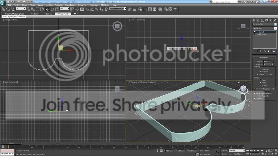
Task: Select the Morph capping radio button
Action: point(258,74)
